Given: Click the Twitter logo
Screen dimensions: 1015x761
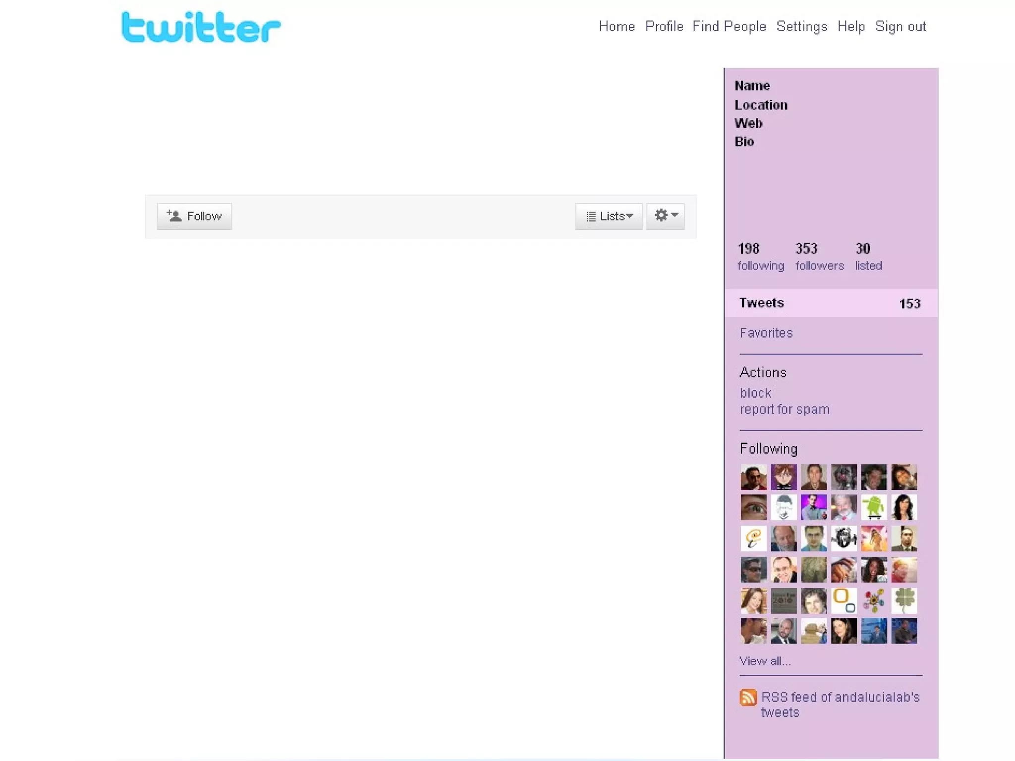Looking at the screenshot, I should pos(201,27).
